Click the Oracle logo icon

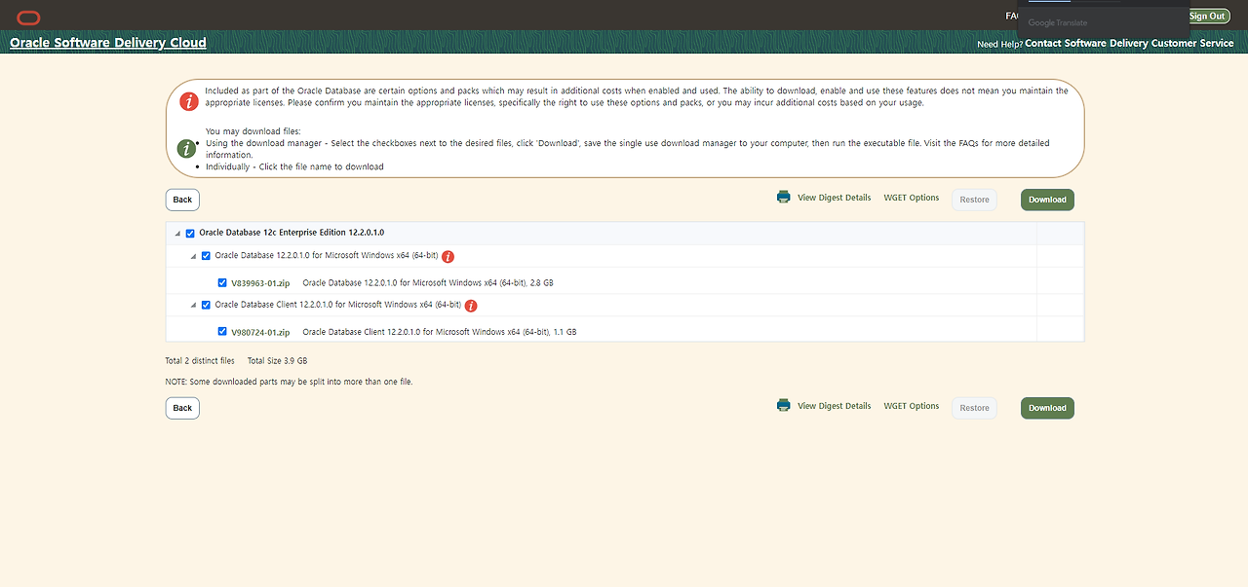tap(28, 17)
